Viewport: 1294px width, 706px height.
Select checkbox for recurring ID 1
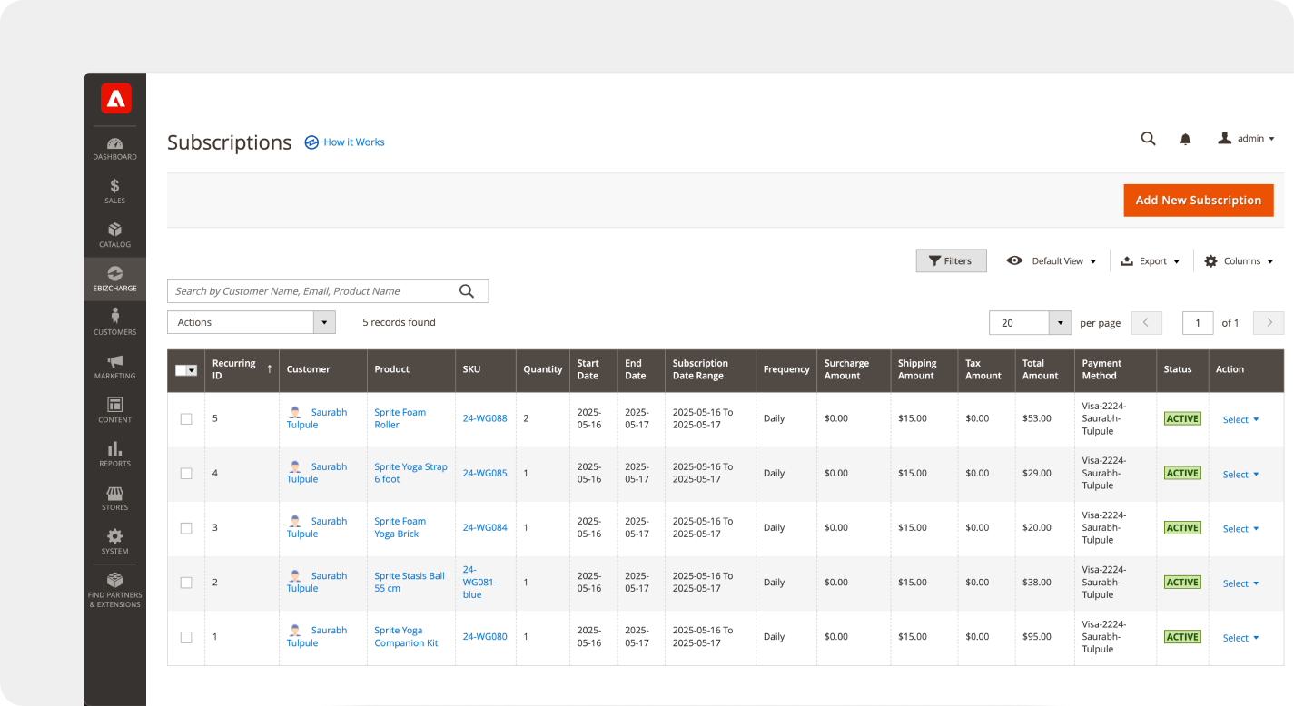point(186,637)
